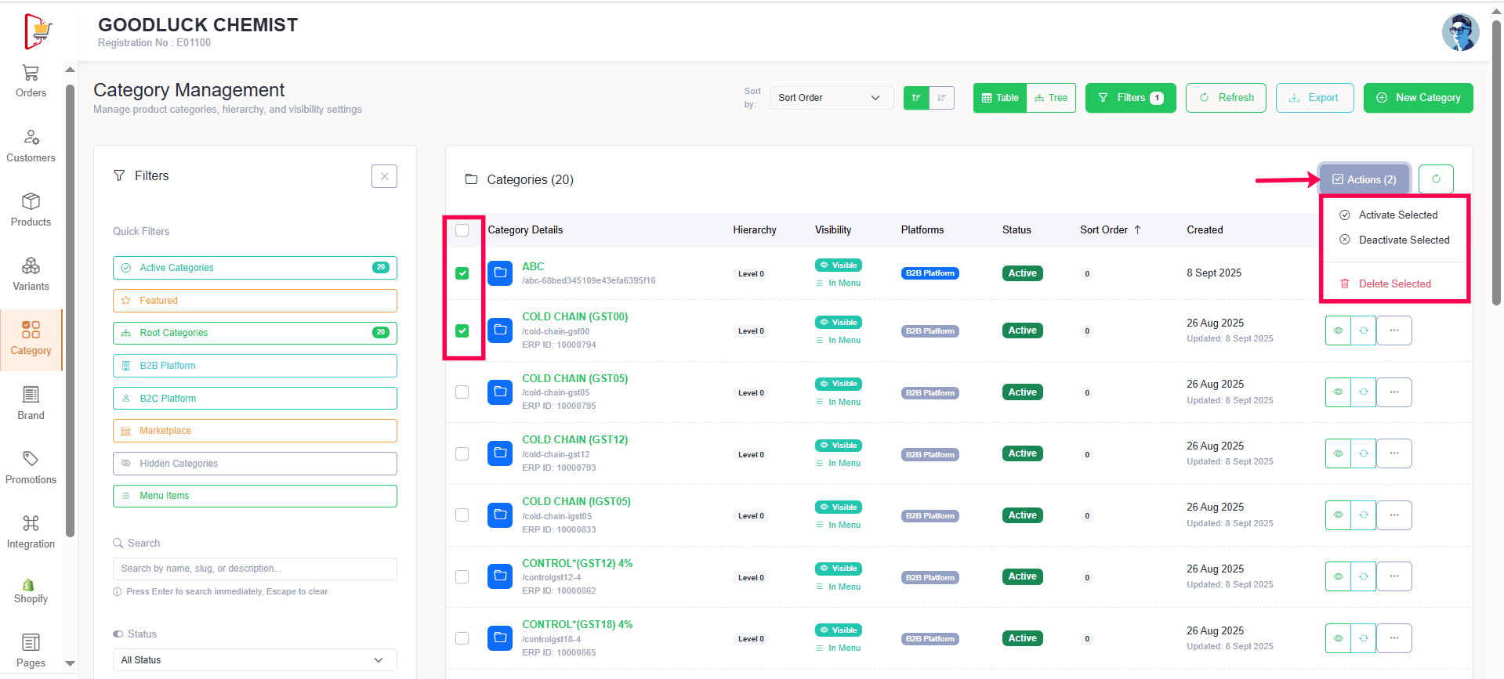Open Orders from the sidebar
Image resolution: width=1504 pixels, height=679 pixels.
31,81
